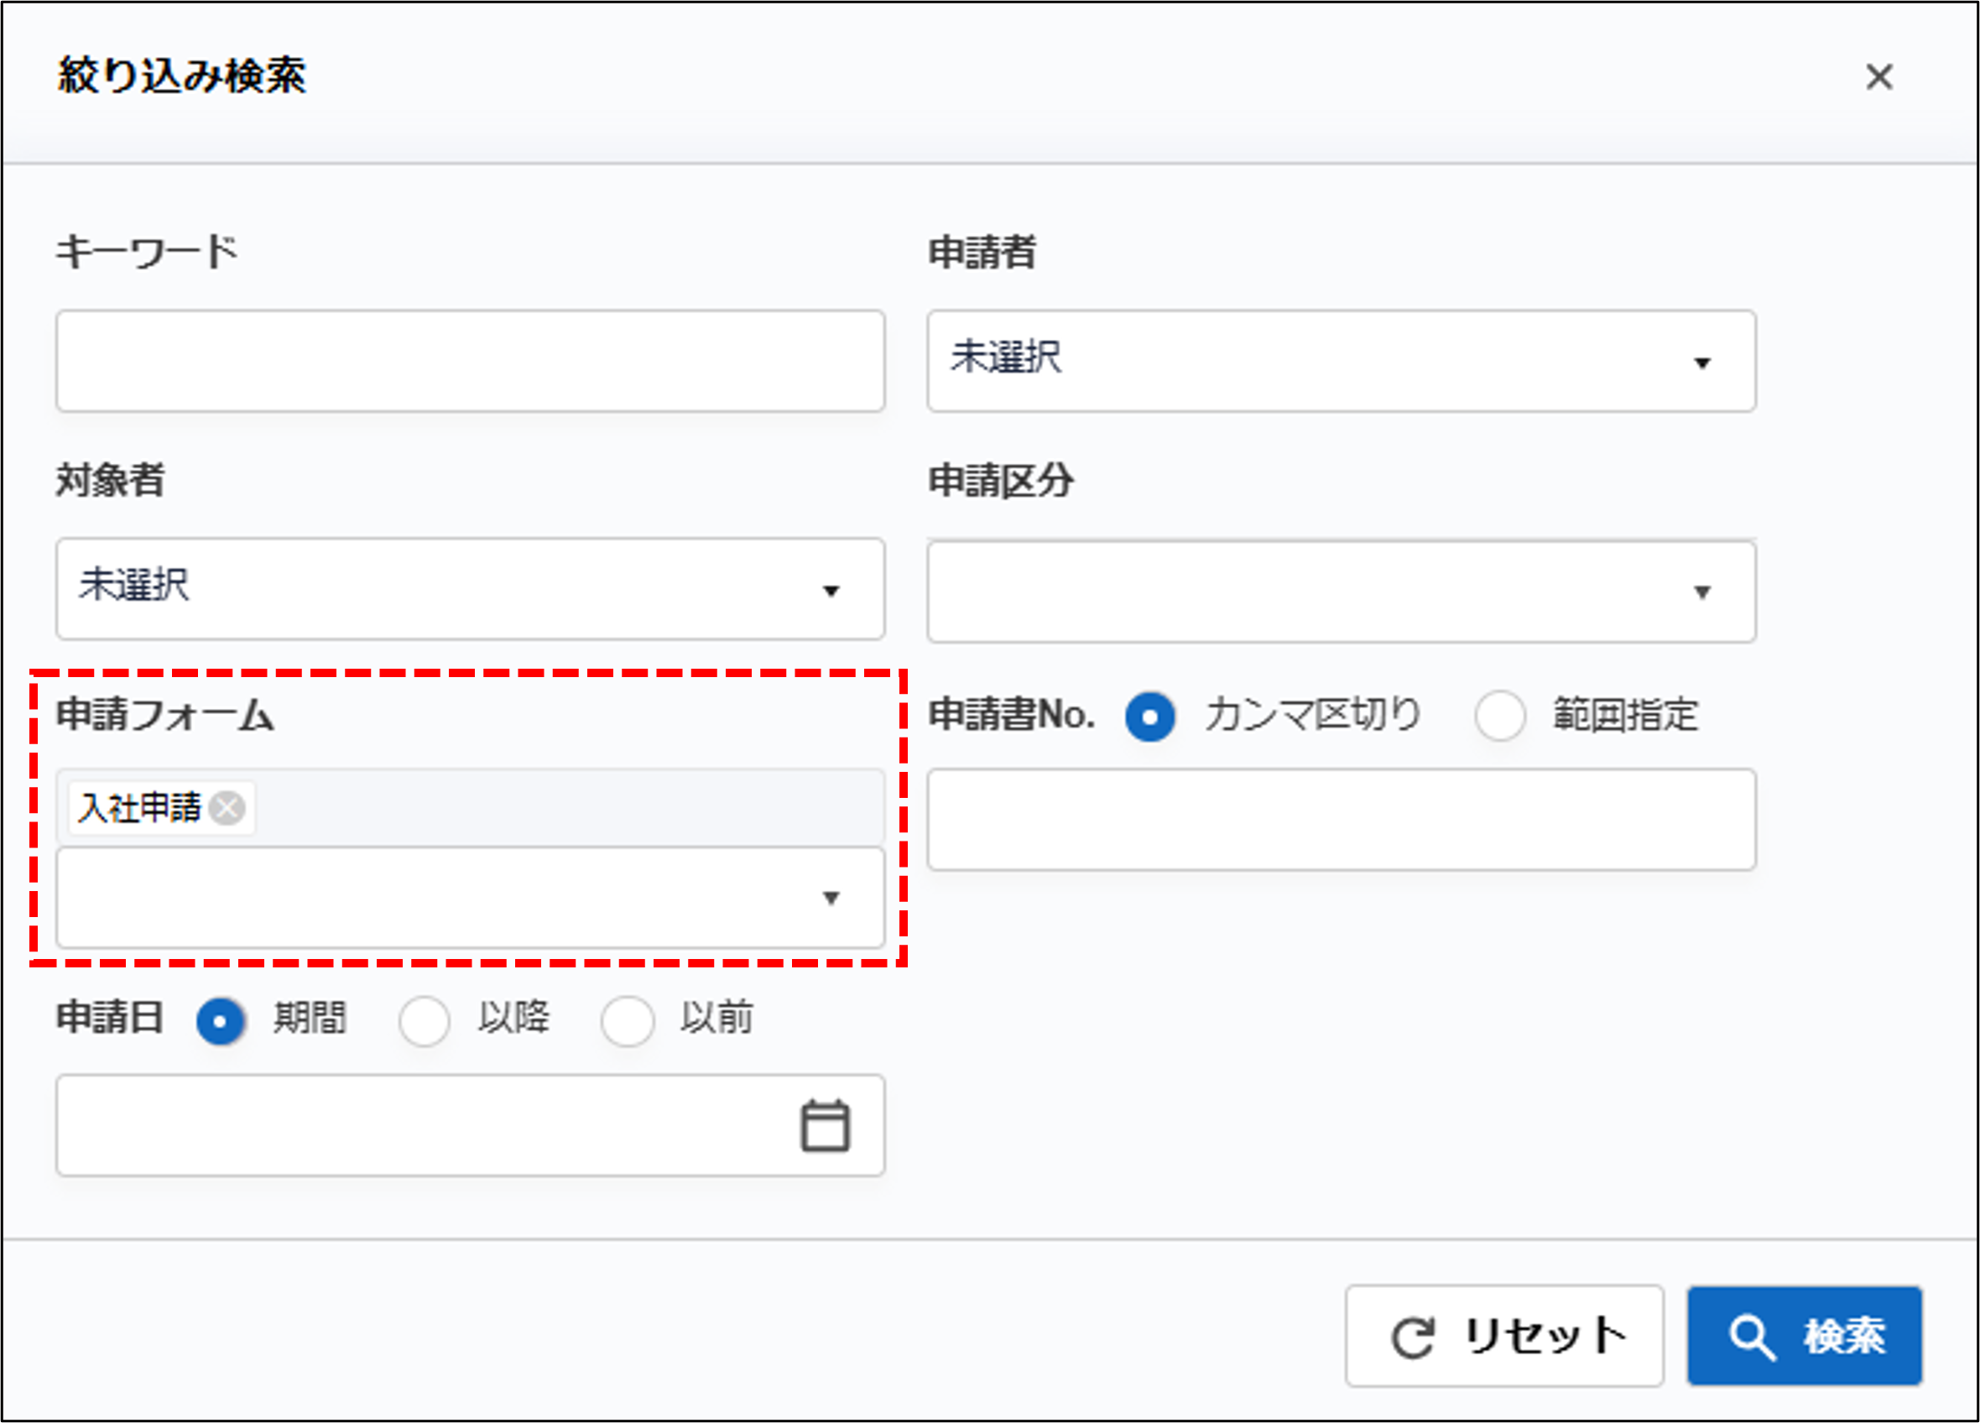
Task: Open the 申請フォーム dropdown list
Action: (x=471, y=898)
